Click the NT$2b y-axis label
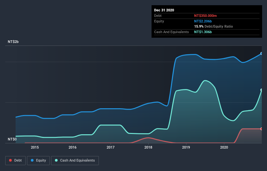The width and height of the screenshot is (267, 171). pyautogui.click(x=13, y=42)
